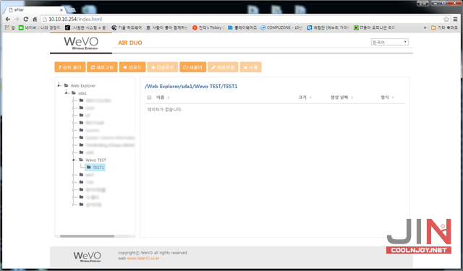The width and height of the screenshot is (463, 271).
Task: Open the Chrome hamburger menu
Action: (x=455, y=20)
